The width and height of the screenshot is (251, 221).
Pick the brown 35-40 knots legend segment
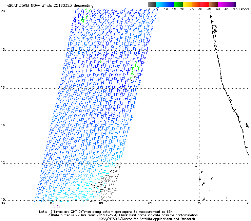coord(214,4)
